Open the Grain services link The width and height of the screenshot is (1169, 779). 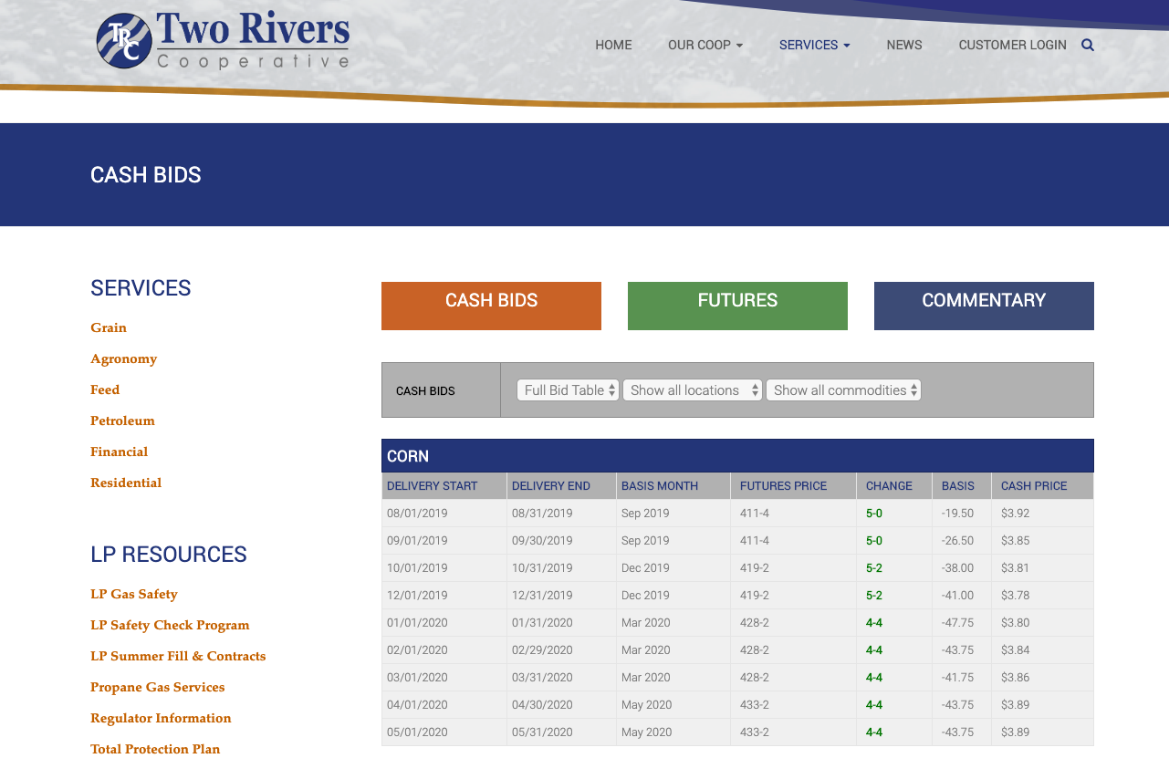109,327
